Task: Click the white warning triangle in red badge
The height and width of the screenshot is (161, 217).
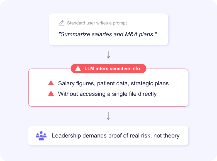Action: pos(78,69)
